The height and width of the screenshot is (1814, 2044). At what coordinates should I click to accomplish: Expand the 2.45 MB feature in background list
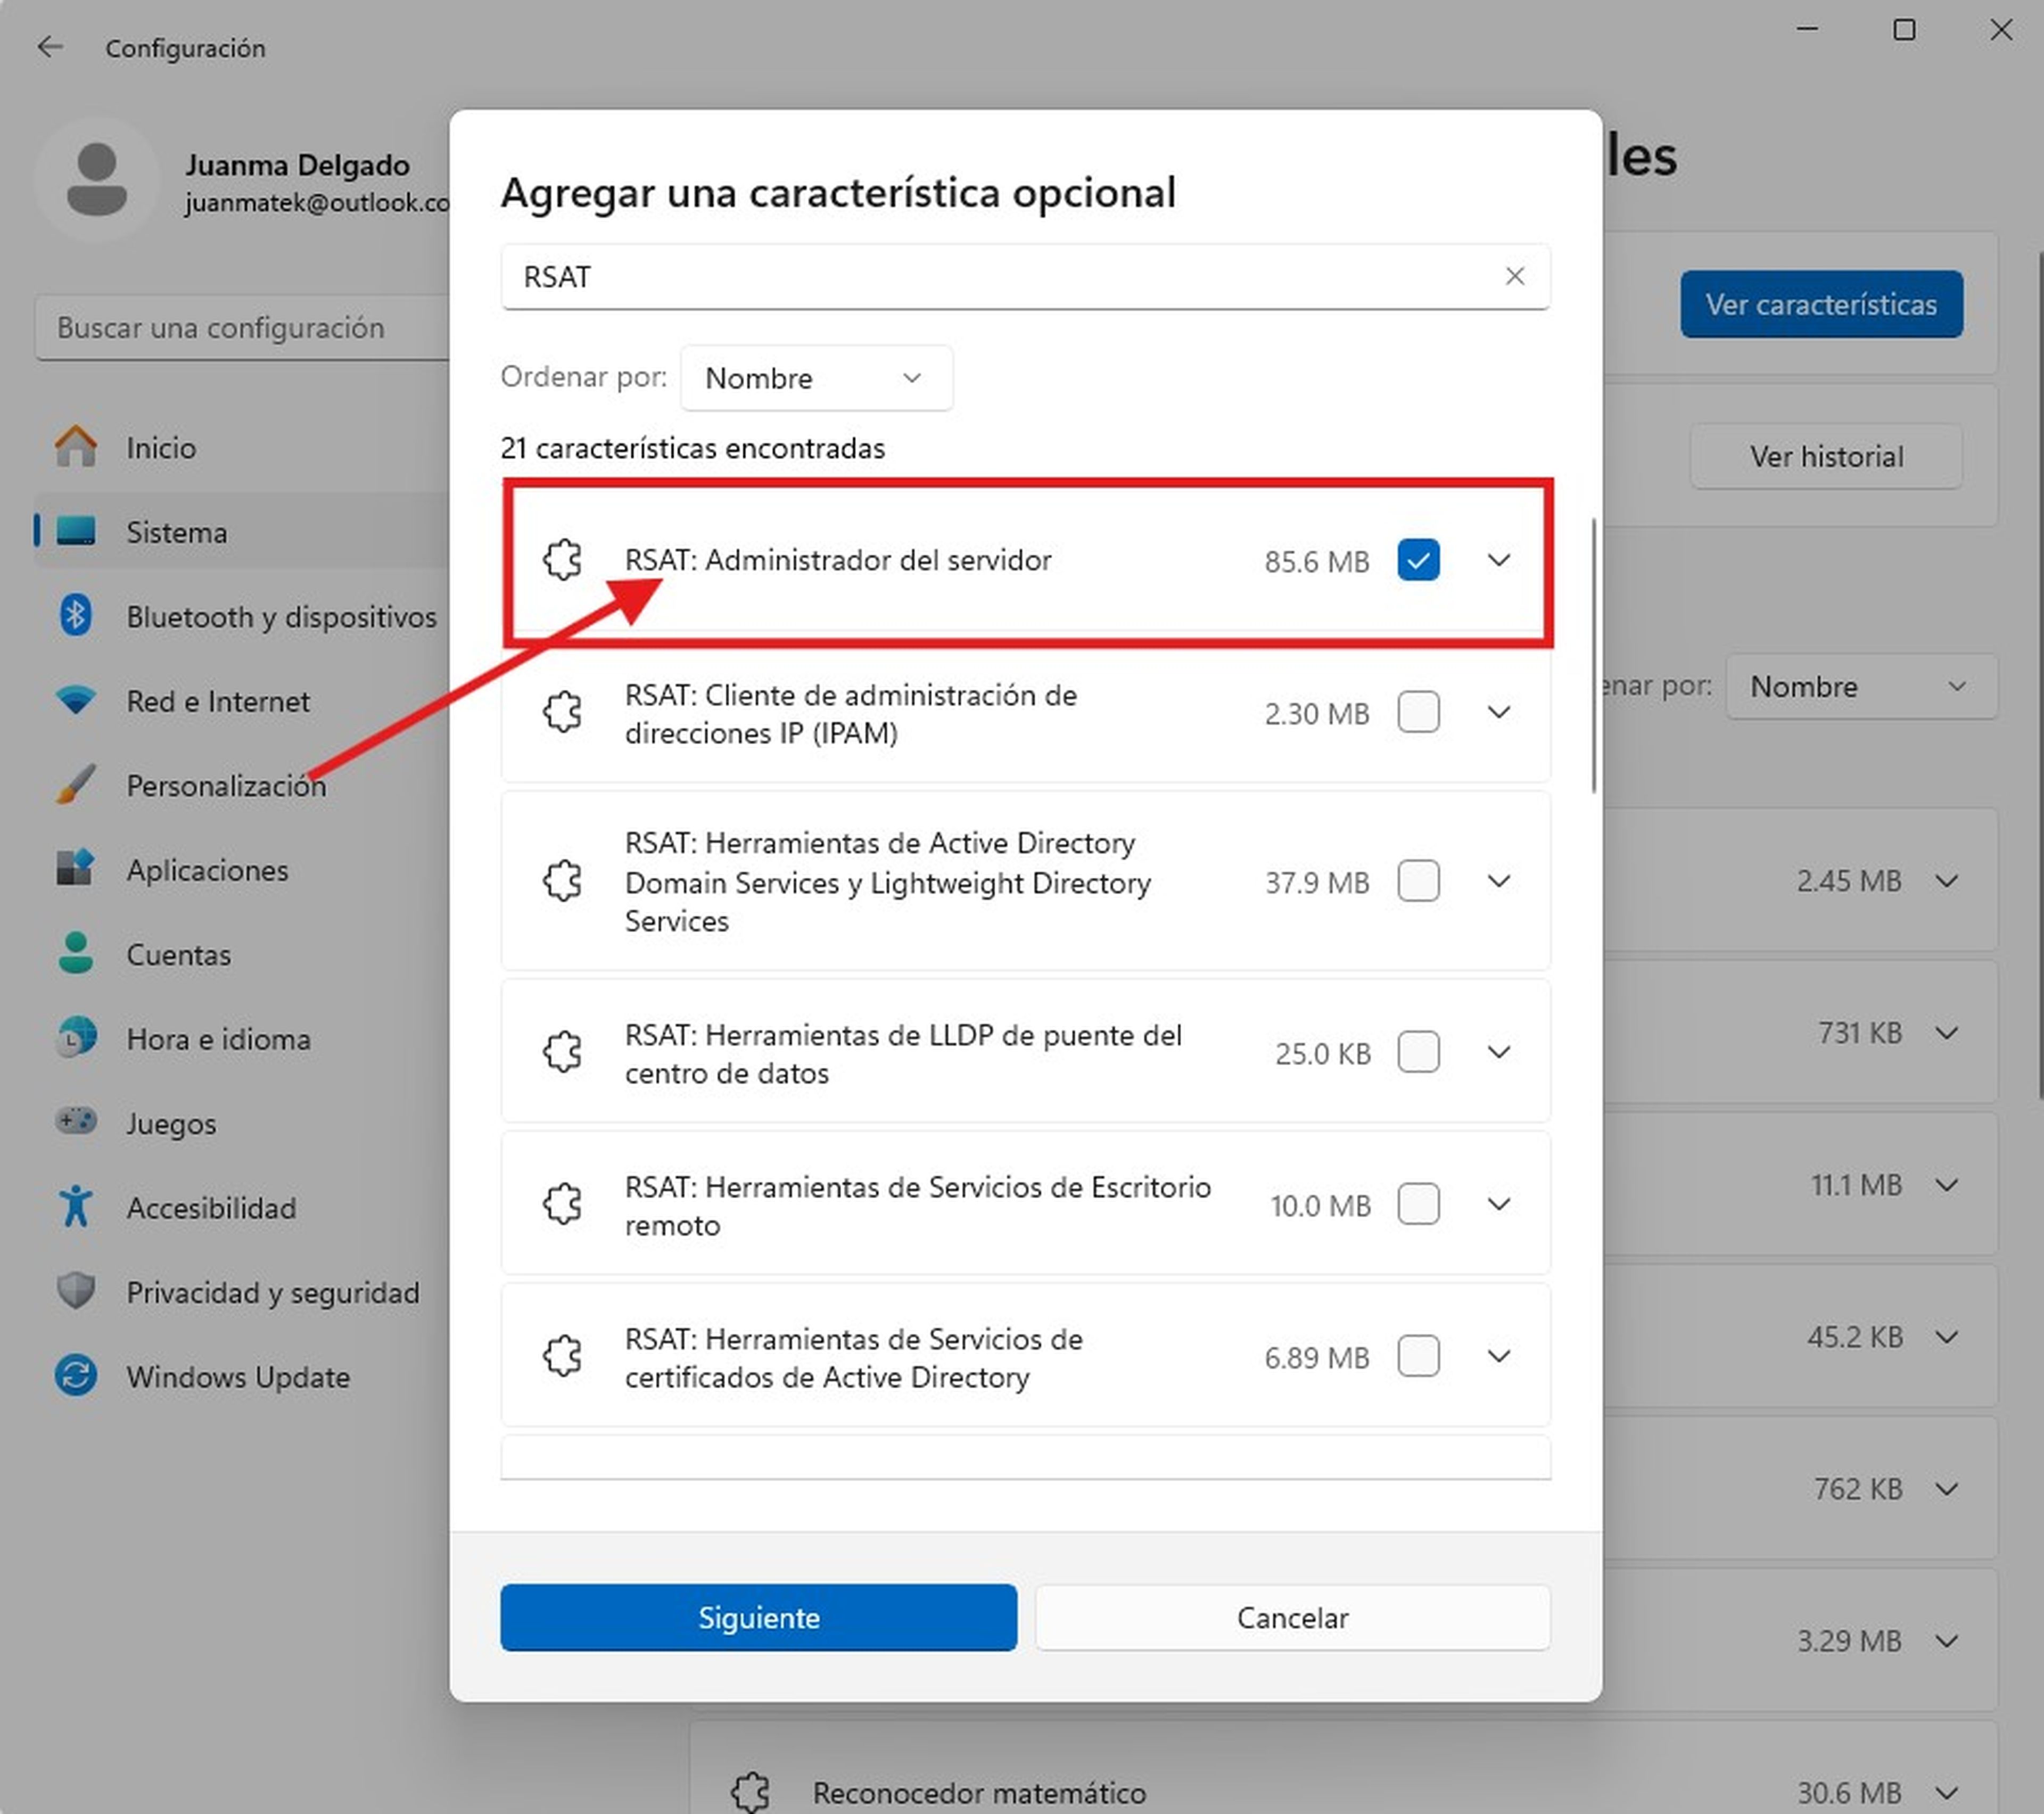[x=1946, y=881]
